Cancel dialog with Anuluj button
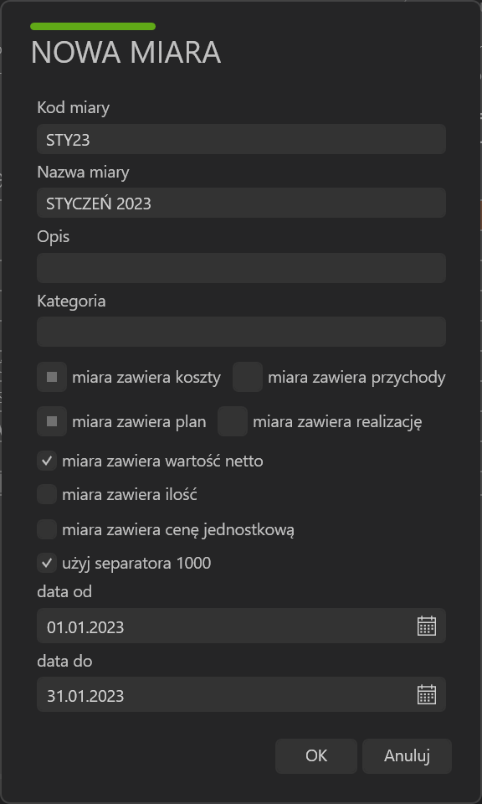 coord(407,755)
